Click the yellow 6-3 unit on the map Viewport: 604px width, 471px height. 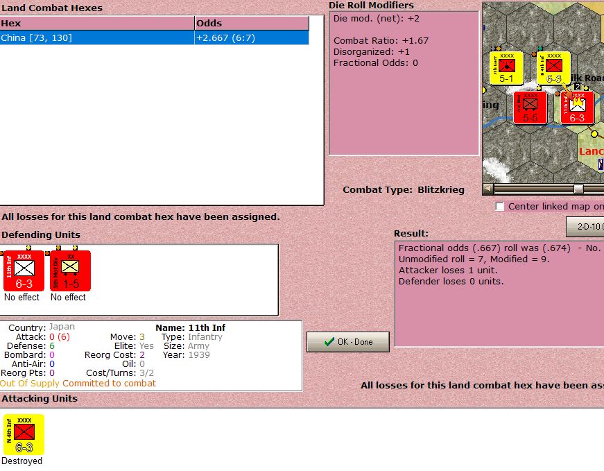(x=553, y=68)
